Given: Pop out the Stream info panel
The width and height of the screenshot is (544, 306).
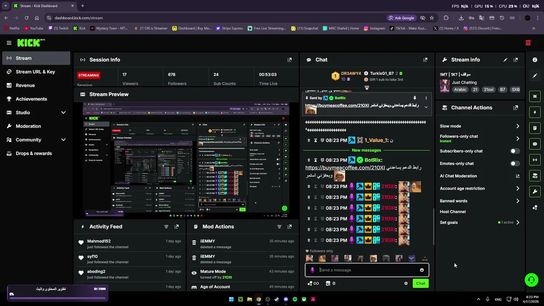Looking at the screenshot, I should coord(516,60).
